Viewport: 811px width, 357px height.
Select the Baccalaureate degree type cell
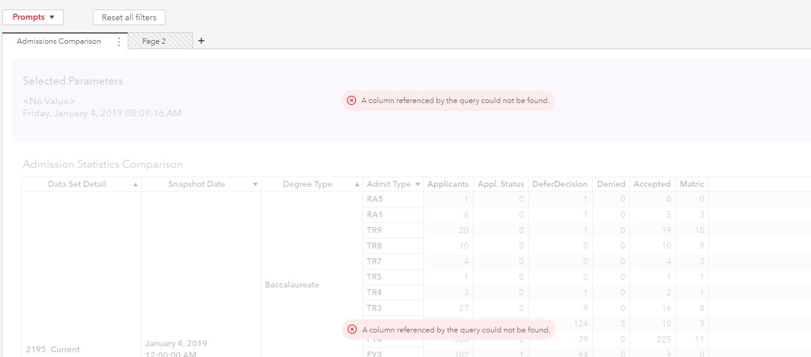pyautogui.click(x=292, y=285)
